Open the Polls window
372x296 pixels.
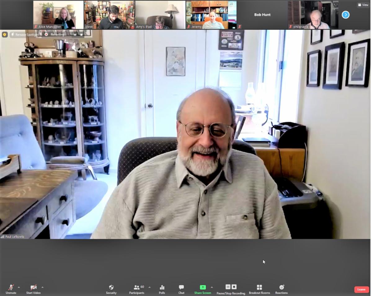coord(162,289)
